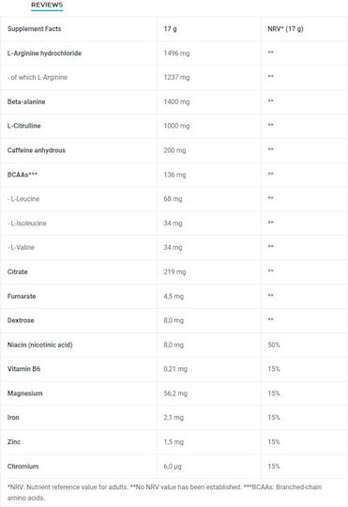
Task: Click the Citrate 219 mg value
Action: click(174, 272)
